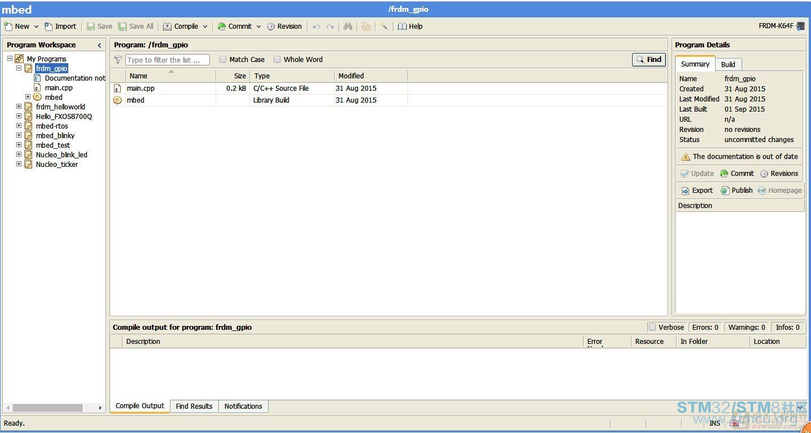The height and width of the screenshot is (433, 811).
Task: Open the Help menu
Action: coord(410,26)
